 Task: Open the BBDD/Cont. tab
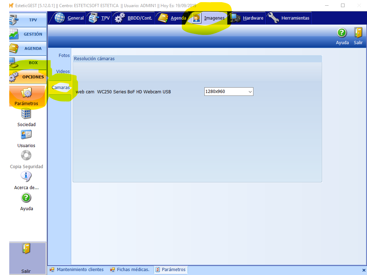134,18
